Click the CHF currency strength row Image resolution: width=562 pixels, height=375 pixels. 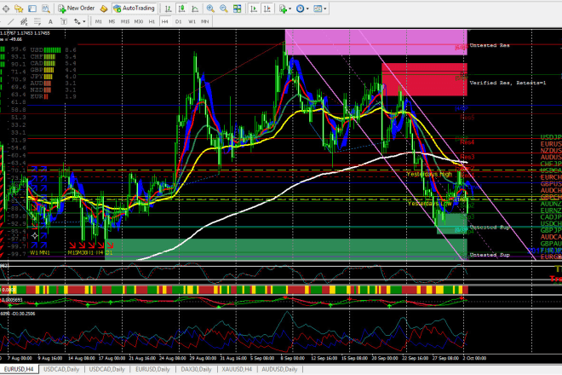(53, 57)
